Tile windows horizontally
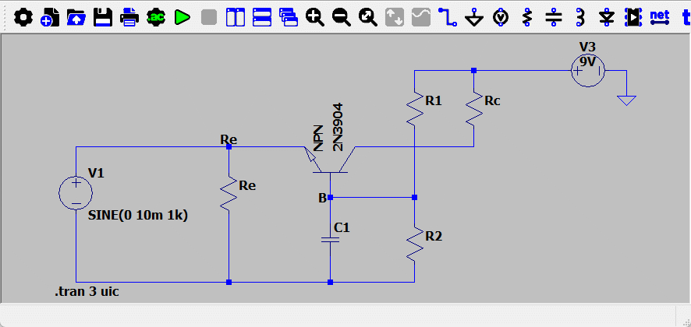This screenshot has height=327, width=691. pos(262,17)
